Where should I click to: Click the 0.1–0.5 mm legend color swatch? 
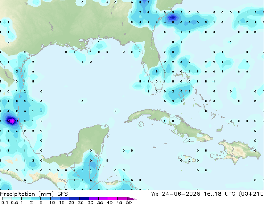point(7,199)
